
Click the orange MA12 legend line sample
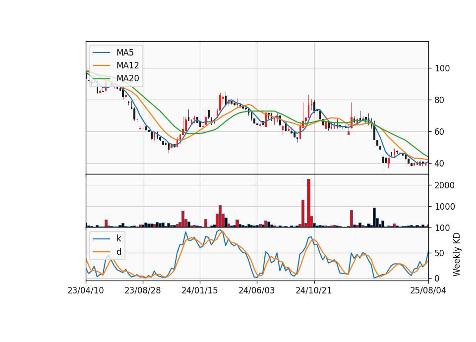101,65
